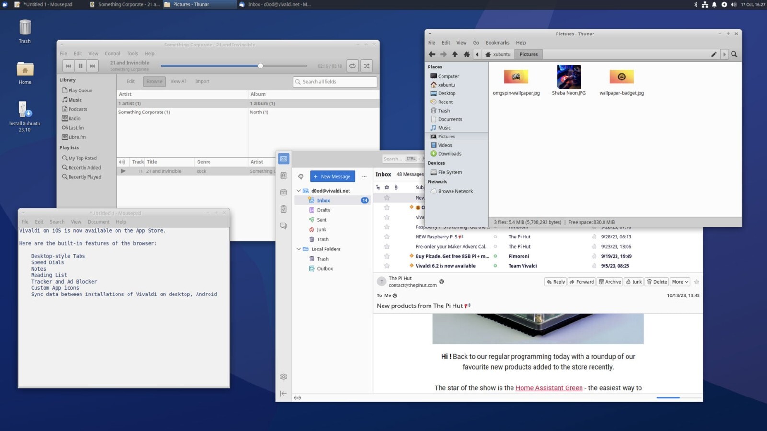Click the song progress slider handle

260,66
